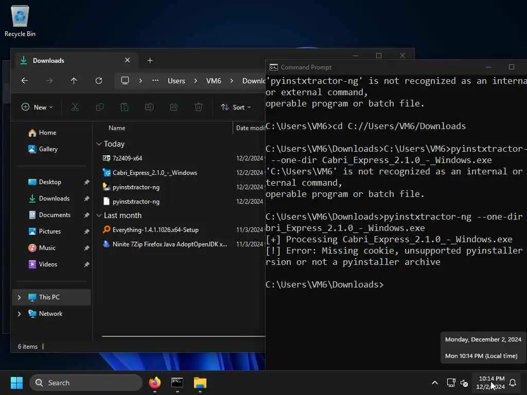This screenshot has height=395, width=527.
Task: Expand the chevron after VM6 breadcrumb
Action: click(x=232, y=81)
